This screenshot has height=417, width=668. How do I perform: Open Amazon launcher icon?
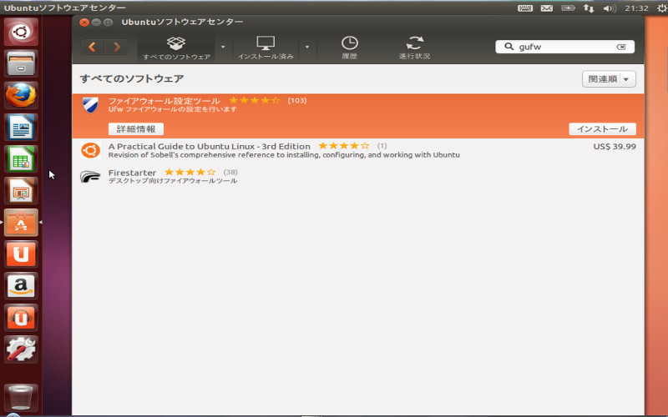pyautogui.click(x=21, y=286)
